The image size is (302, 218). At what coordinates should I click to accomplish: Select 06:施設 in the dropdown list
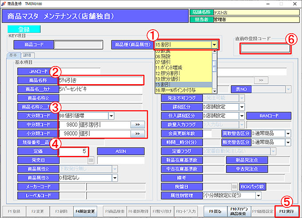(x=183, y=57)
